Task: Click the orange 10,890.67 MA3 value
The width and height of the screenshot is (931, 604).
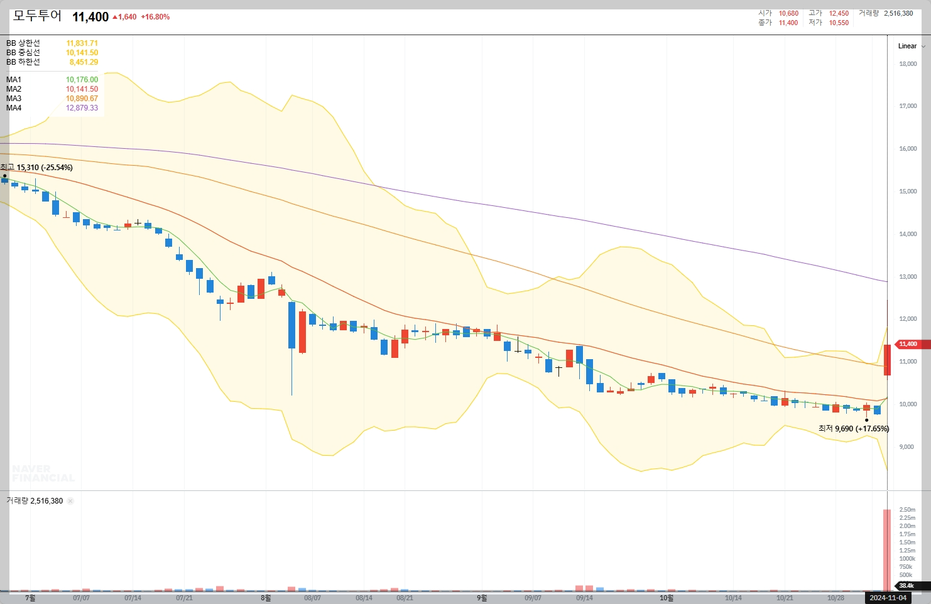Action: click(x=82, y=99)
